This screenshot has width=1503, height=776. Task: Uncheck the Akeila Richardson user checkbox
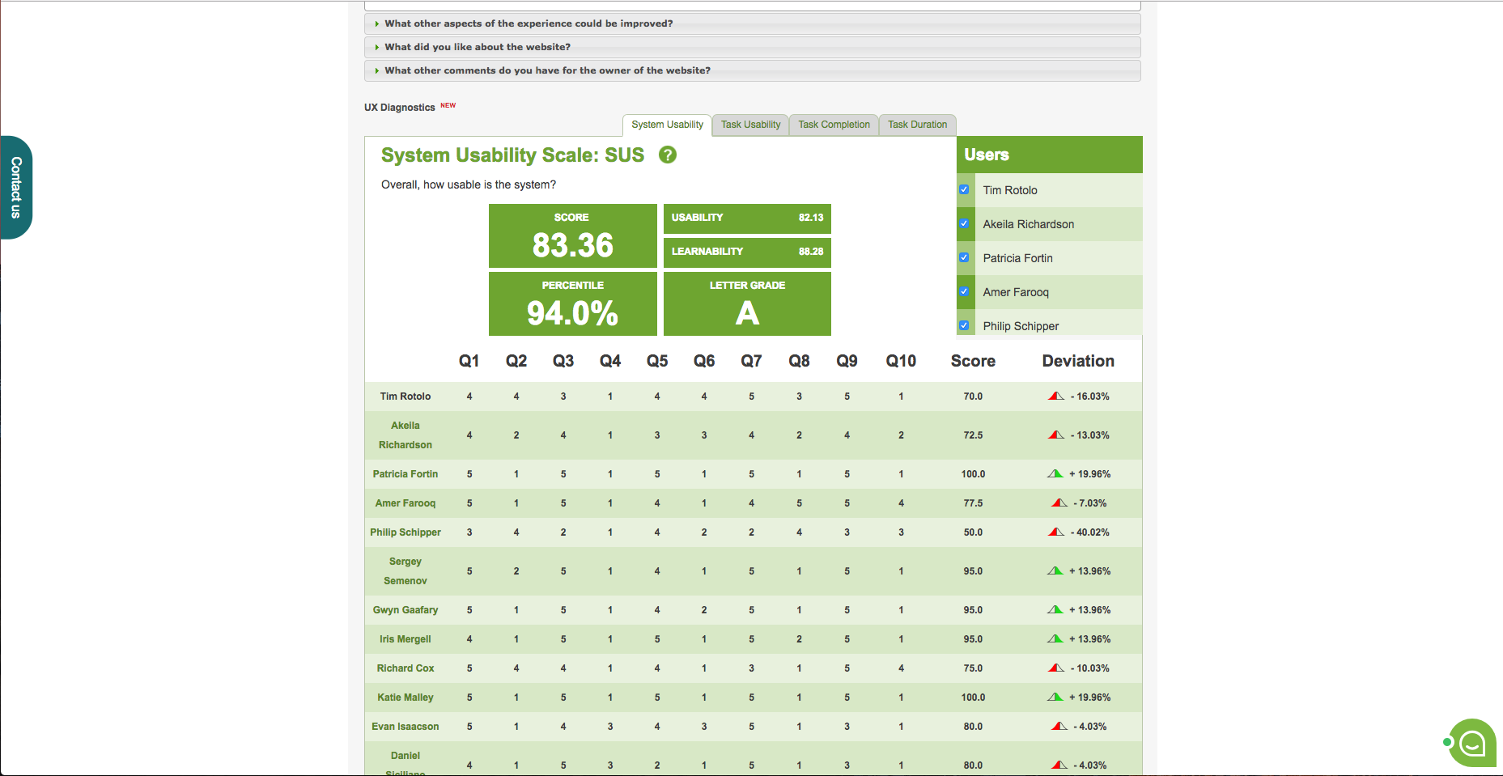964,223
